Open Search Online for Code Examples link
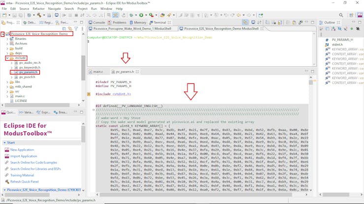 point(33,162)
